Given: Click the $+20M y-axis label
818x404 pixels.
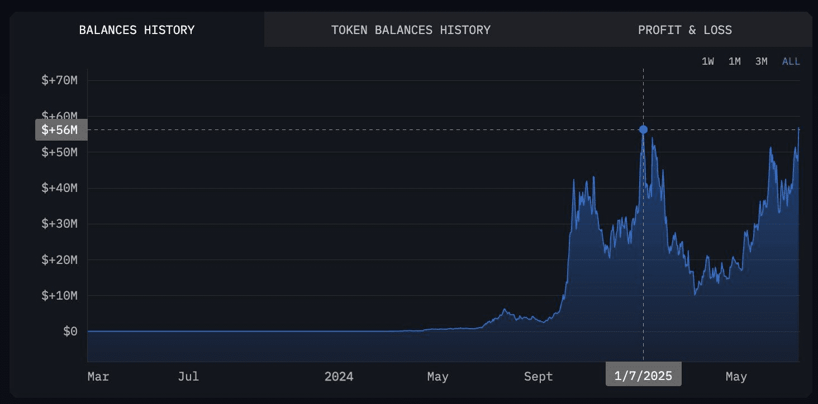Looking at the screenshot, I should click(59, 260).
